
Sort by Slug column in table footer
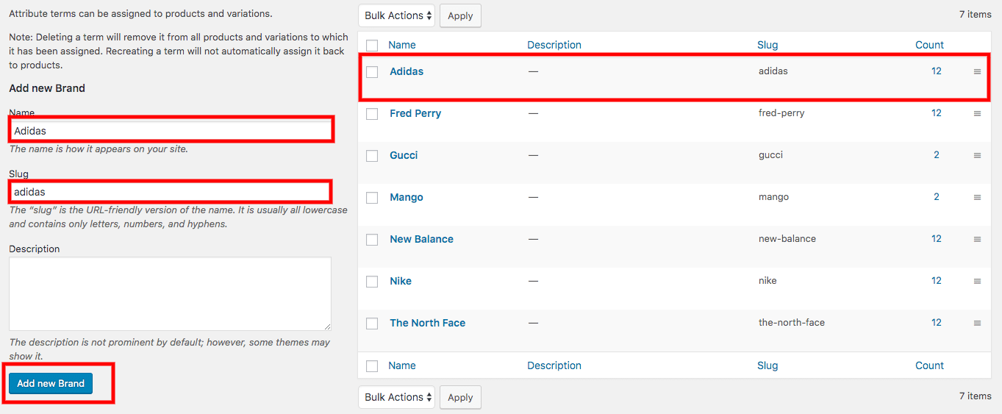[767, 365]
